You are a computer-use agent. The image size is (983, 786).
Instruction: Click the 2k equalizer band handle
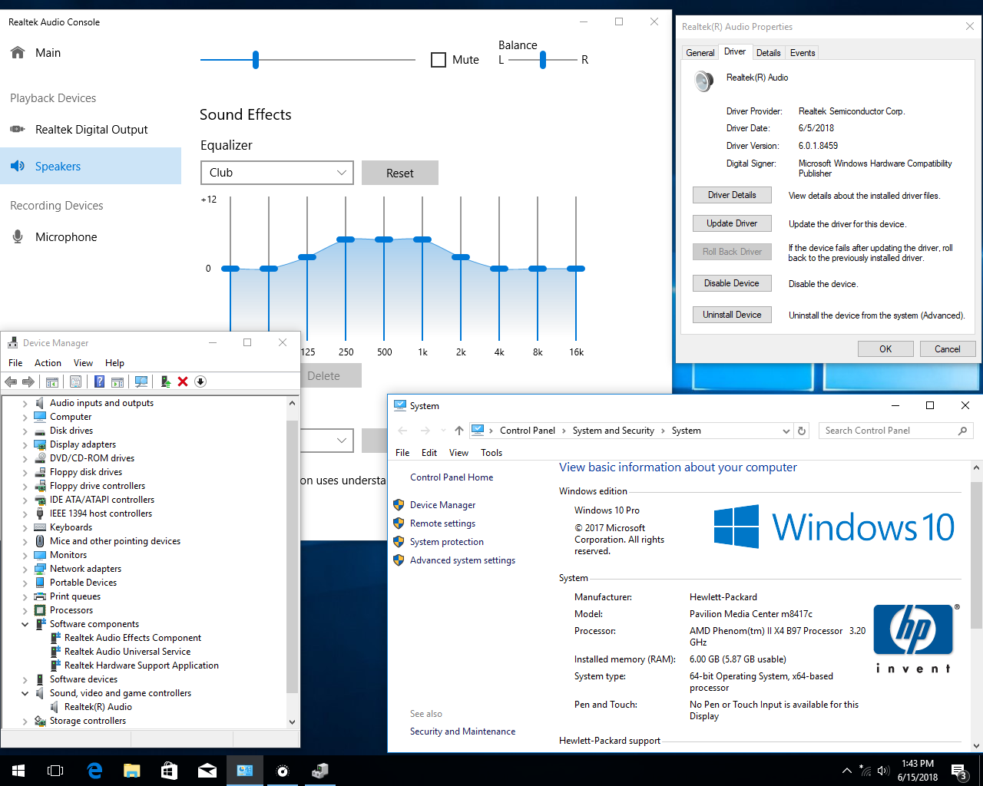pos(461,257)
